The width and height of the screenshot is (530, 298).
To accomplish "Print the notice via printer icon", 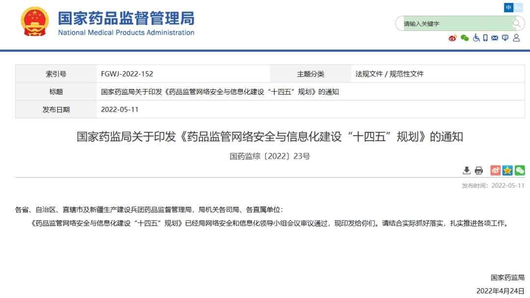I will coord(478,171).
